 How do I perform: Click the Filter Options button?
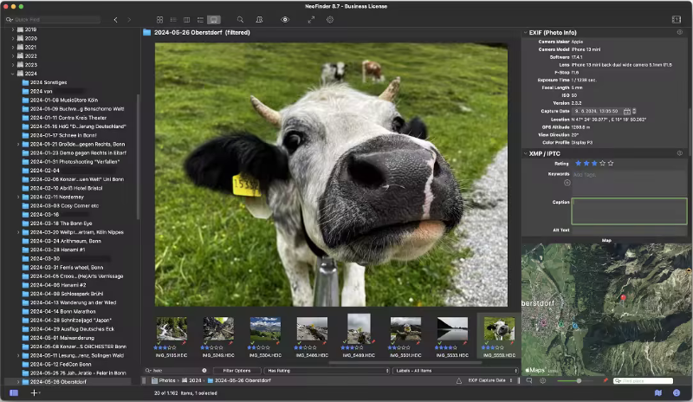pyautogui.click(x=236, y=371)
